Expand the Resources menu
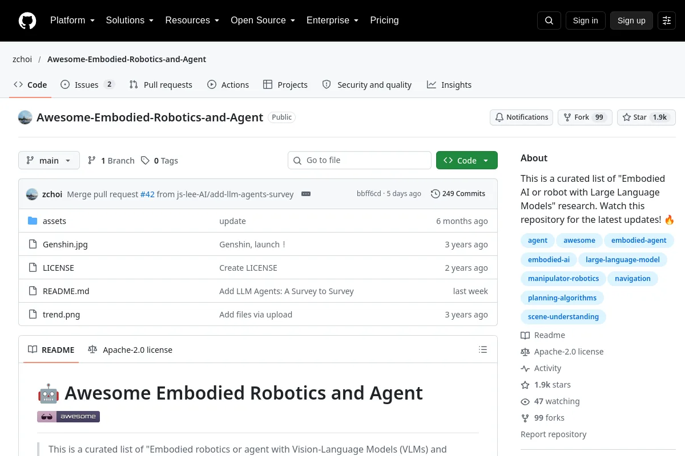 192,21
